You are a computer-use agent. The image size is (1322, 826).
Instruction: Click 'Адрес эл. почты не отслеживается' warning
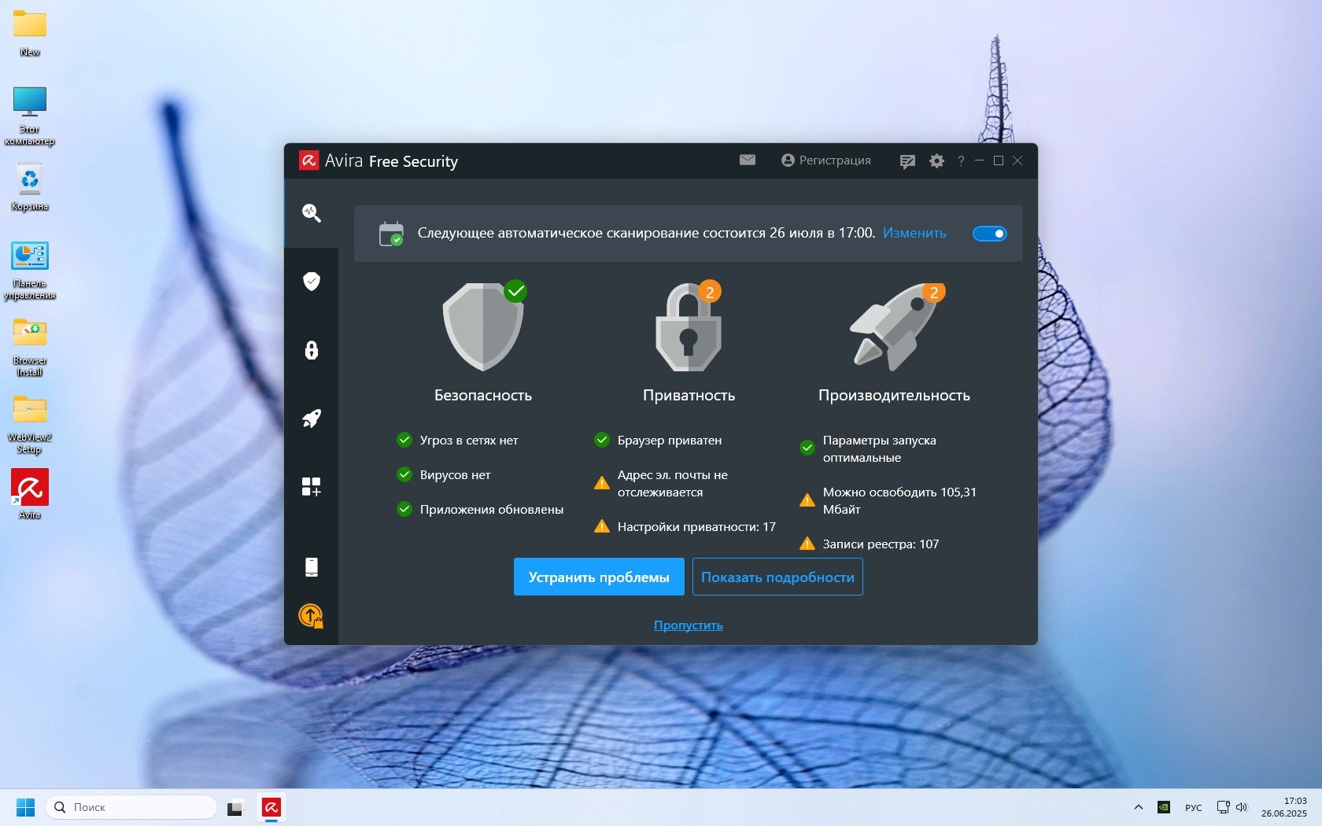click(662, 483)
